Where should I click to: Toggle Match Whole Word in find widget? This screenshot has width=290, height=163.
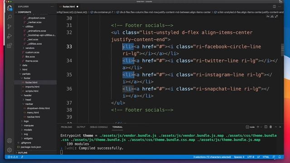point(272,16)
